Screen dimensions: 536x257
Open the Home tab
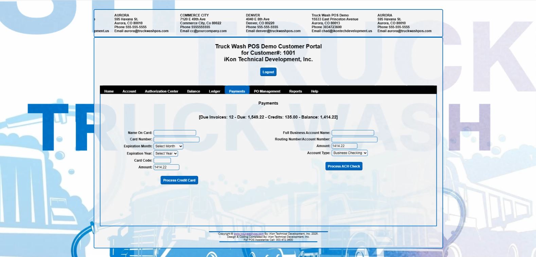click(109, 91)
